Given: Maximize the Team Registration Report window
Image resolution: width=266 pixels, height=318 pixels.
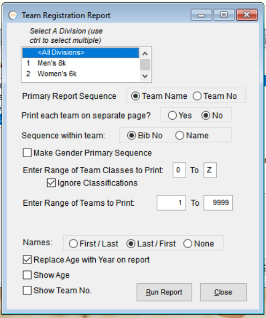Looking at the screenshot, I should [x=224, y=15].
